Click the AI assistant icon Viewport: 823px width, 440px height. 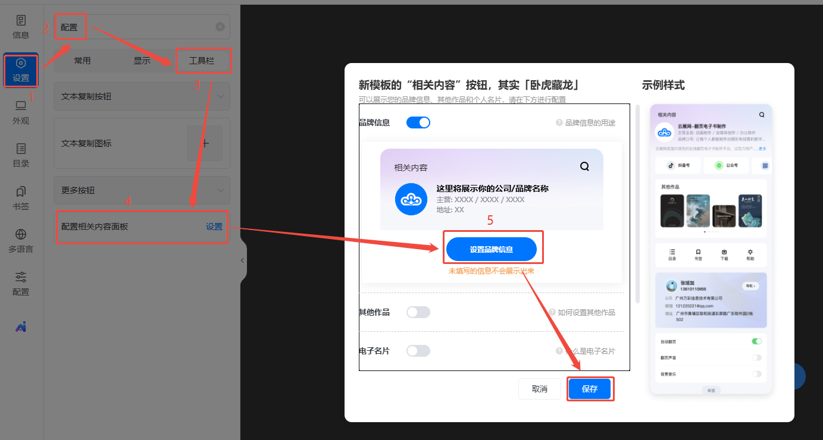(x=21, y=326)
